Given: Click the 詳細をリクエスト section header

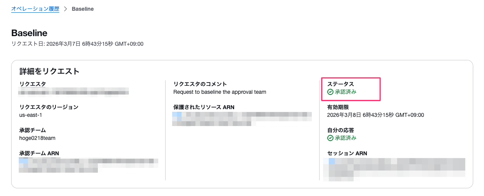Looking at the screenshot, I should pos(49,71).
